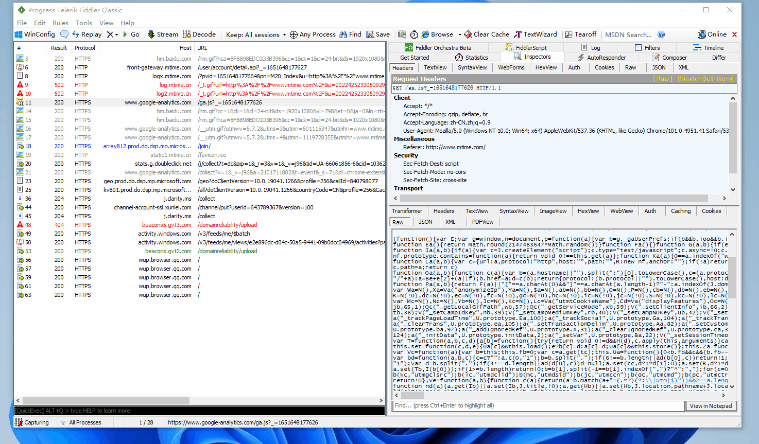
Task: Select session 9 log.mtime.cn error
Action: [x=200, y=85]
